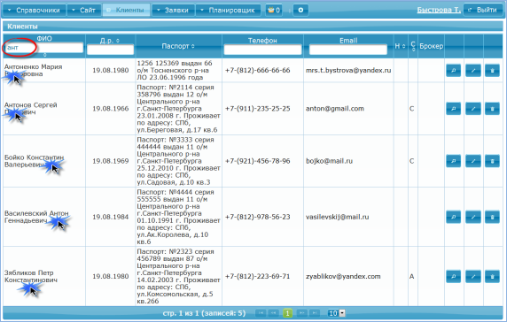The width and height of the screenshot is (507, 322).
Task: Edit the Василевский Антон record
Action: point(473,217)
